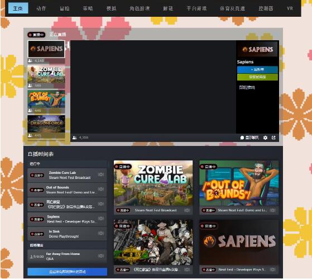
Task: Click reminder icon on Sapiens Next Fest card
Action: pos(272,269)
